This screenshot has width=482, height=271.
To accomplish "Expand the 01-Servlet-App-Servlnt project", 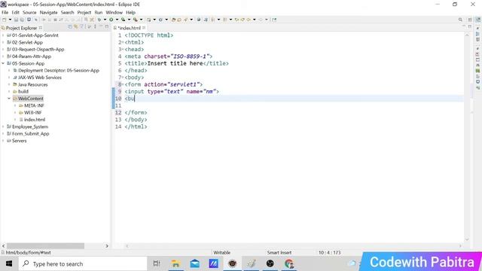I will pos(3,35).
